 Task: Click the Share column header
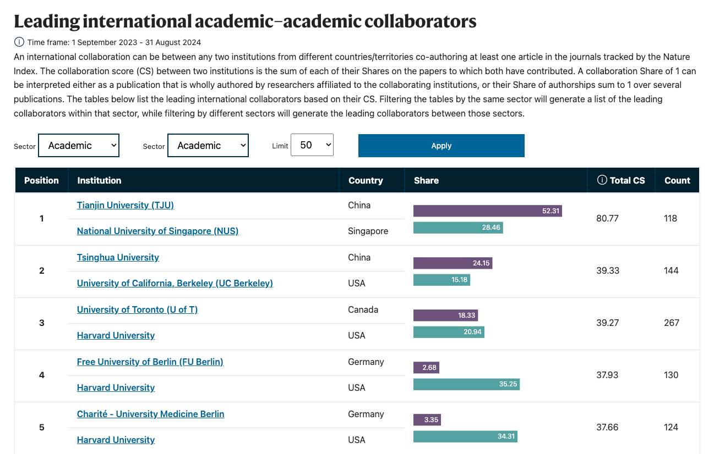[426, 180]
